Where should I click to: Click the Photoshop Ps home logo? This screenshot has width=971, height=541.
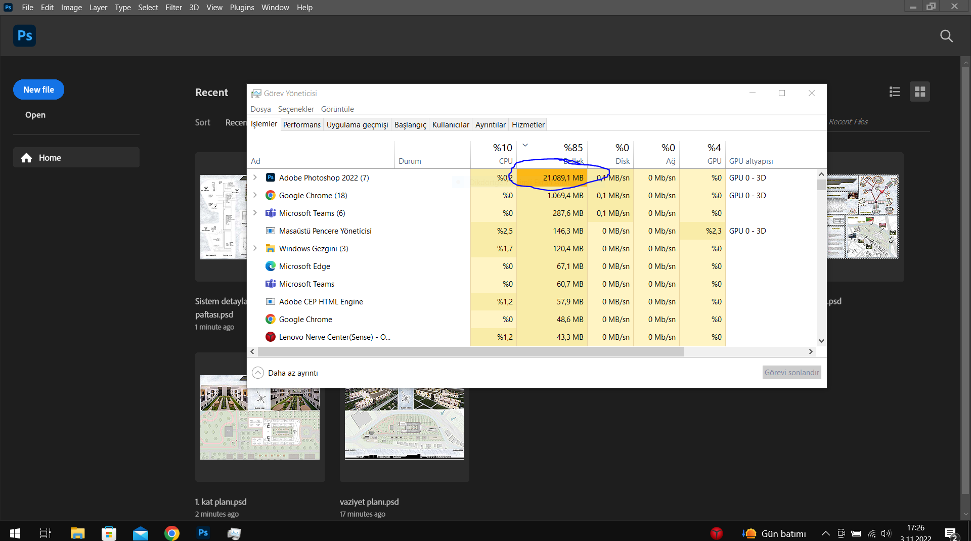24,36
